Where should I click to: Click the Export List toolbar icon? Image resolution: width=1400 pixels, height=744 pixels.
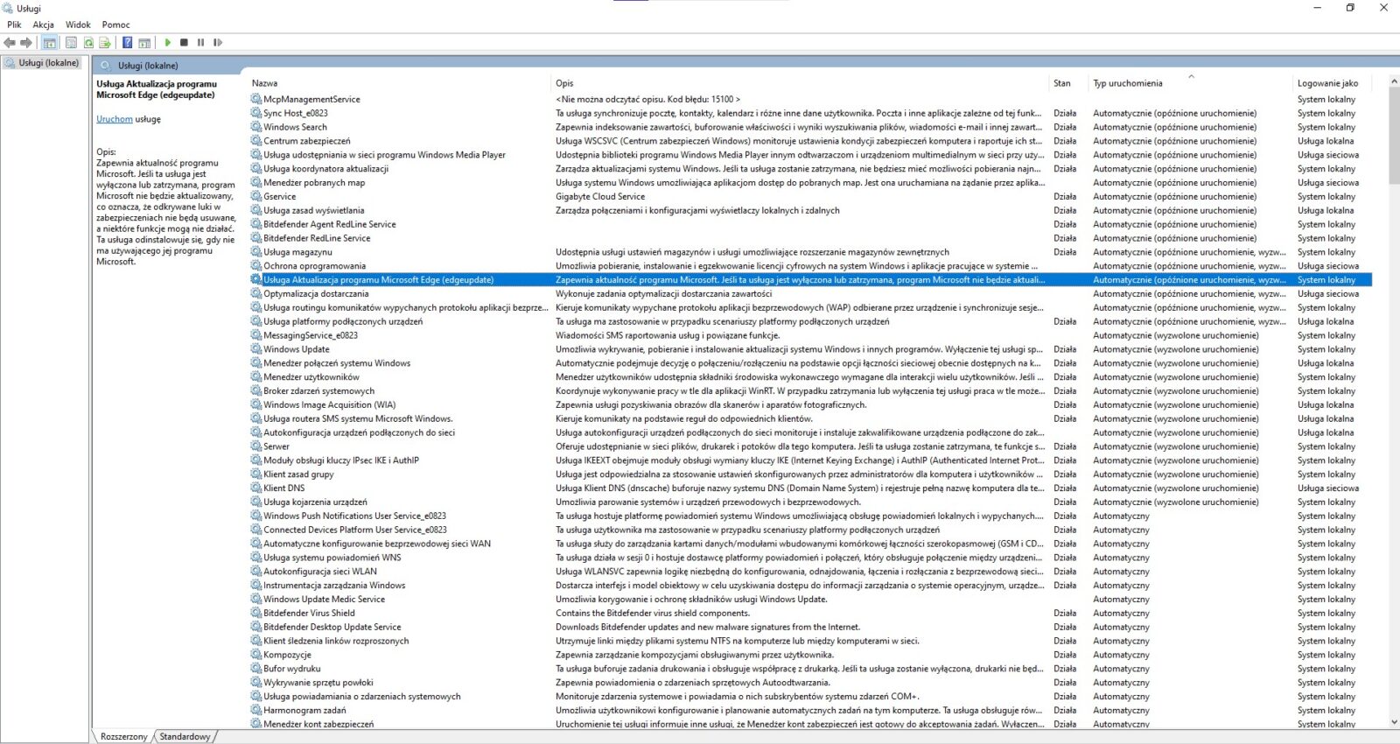pyautogui.click(x=105, y=42)
